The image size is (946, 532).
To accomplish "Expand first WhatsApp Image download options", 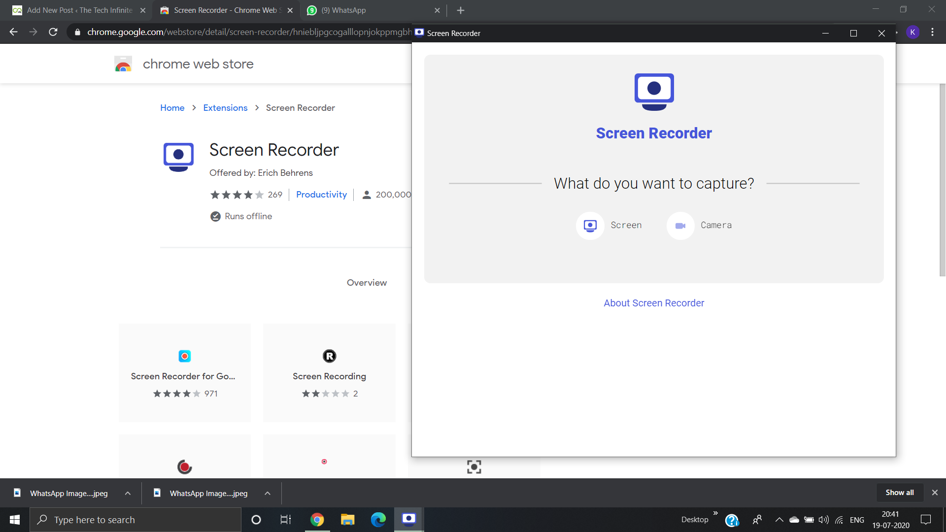I will (x=128, y=493).
